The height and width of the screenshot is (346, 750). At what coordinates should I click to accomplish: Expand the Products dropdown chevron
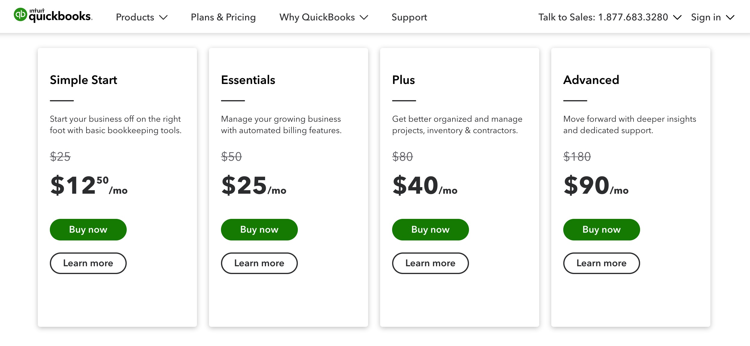coord(163,17)
